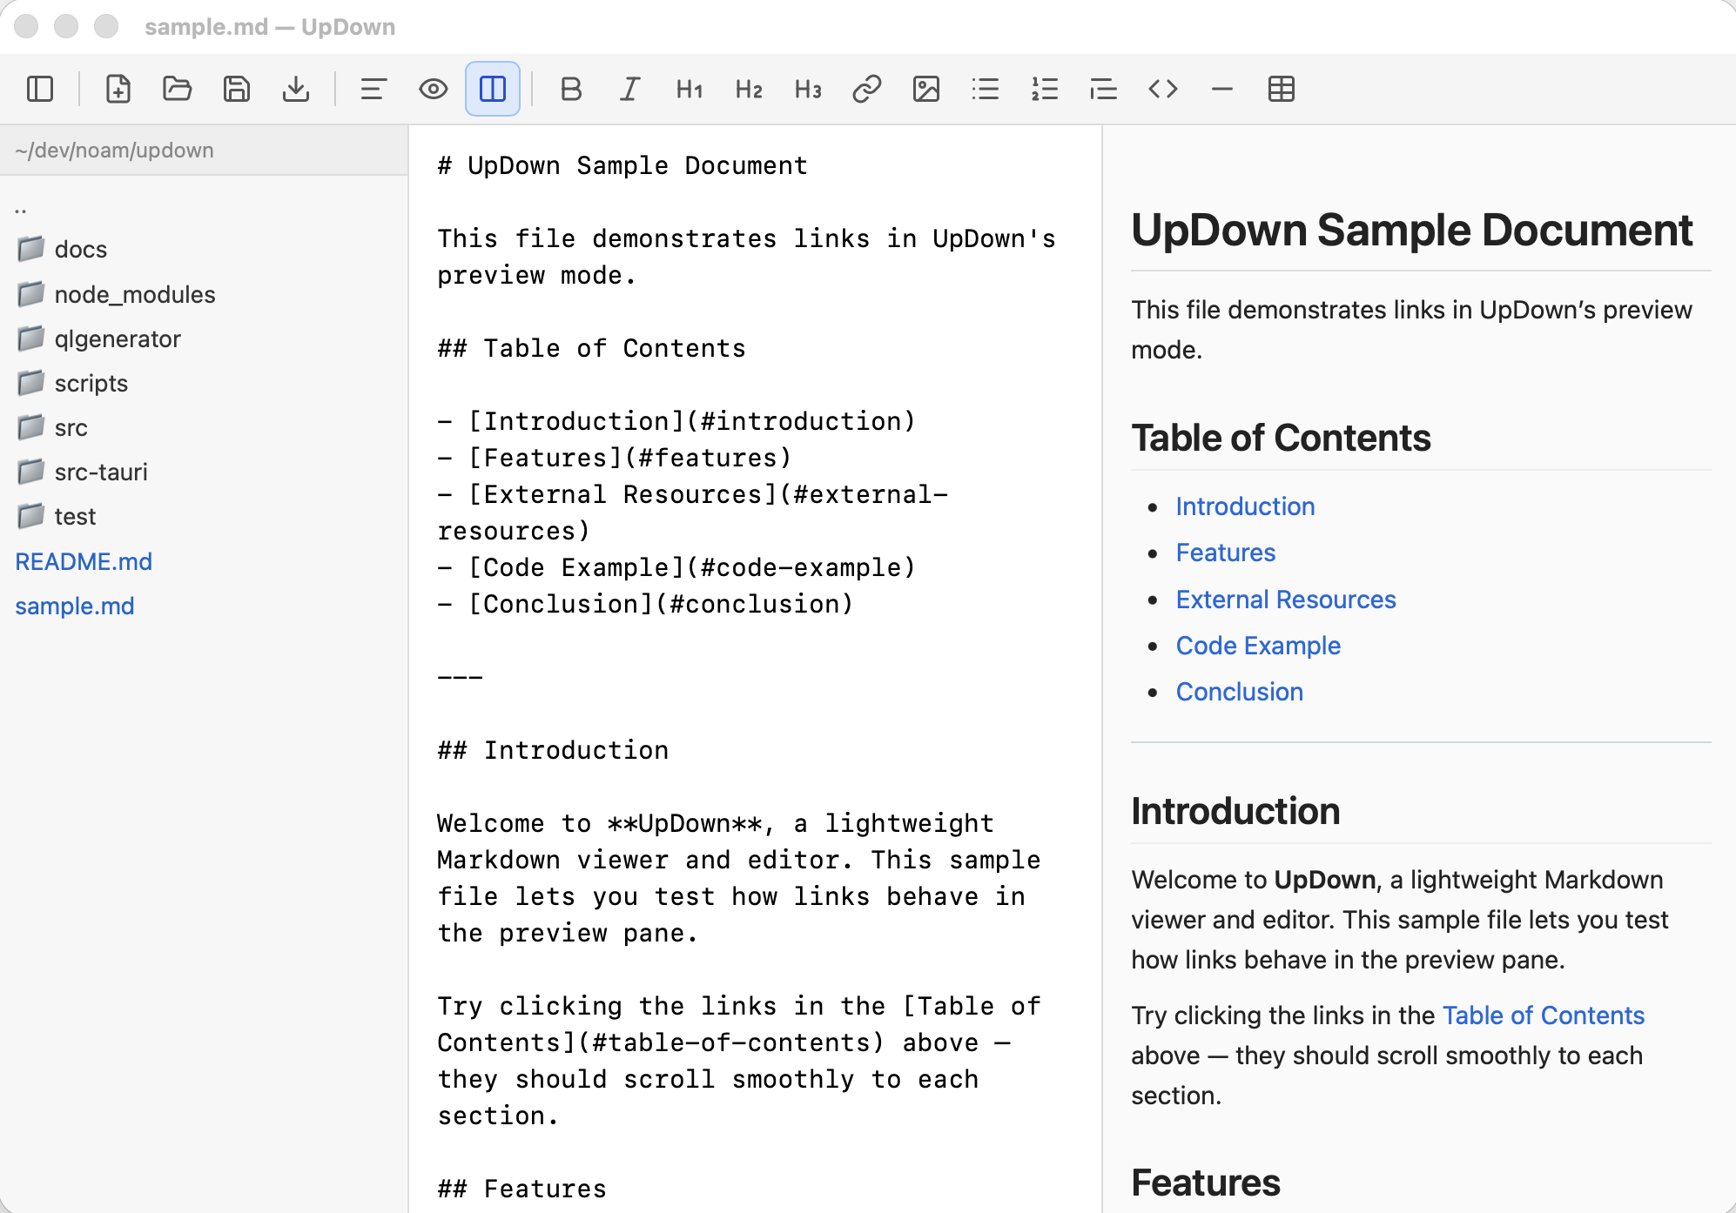This screenshot has height=1213, width=1736.
Task: Click the Table of Contents inline link
Action: point(1544,1015)
